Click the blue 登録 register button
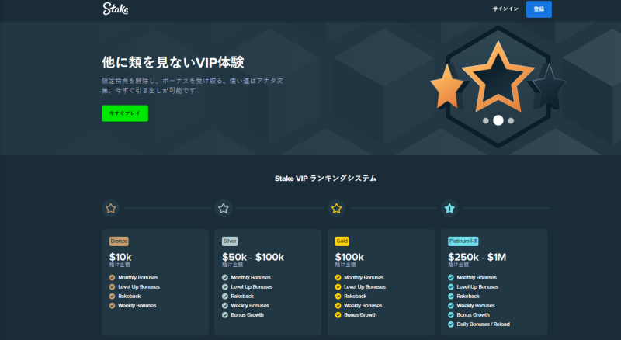 pyautogui.click(x=539, y=9)
